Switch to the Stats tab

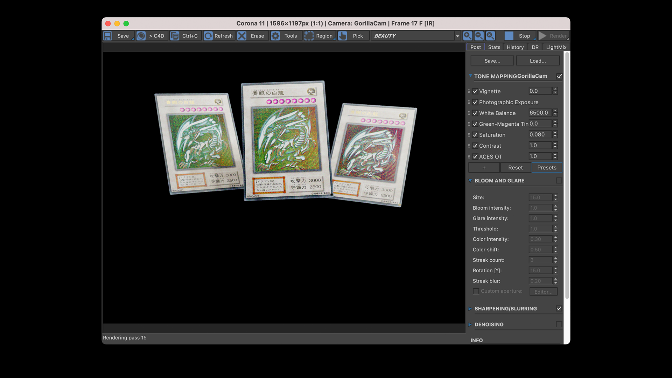[494, 47]
